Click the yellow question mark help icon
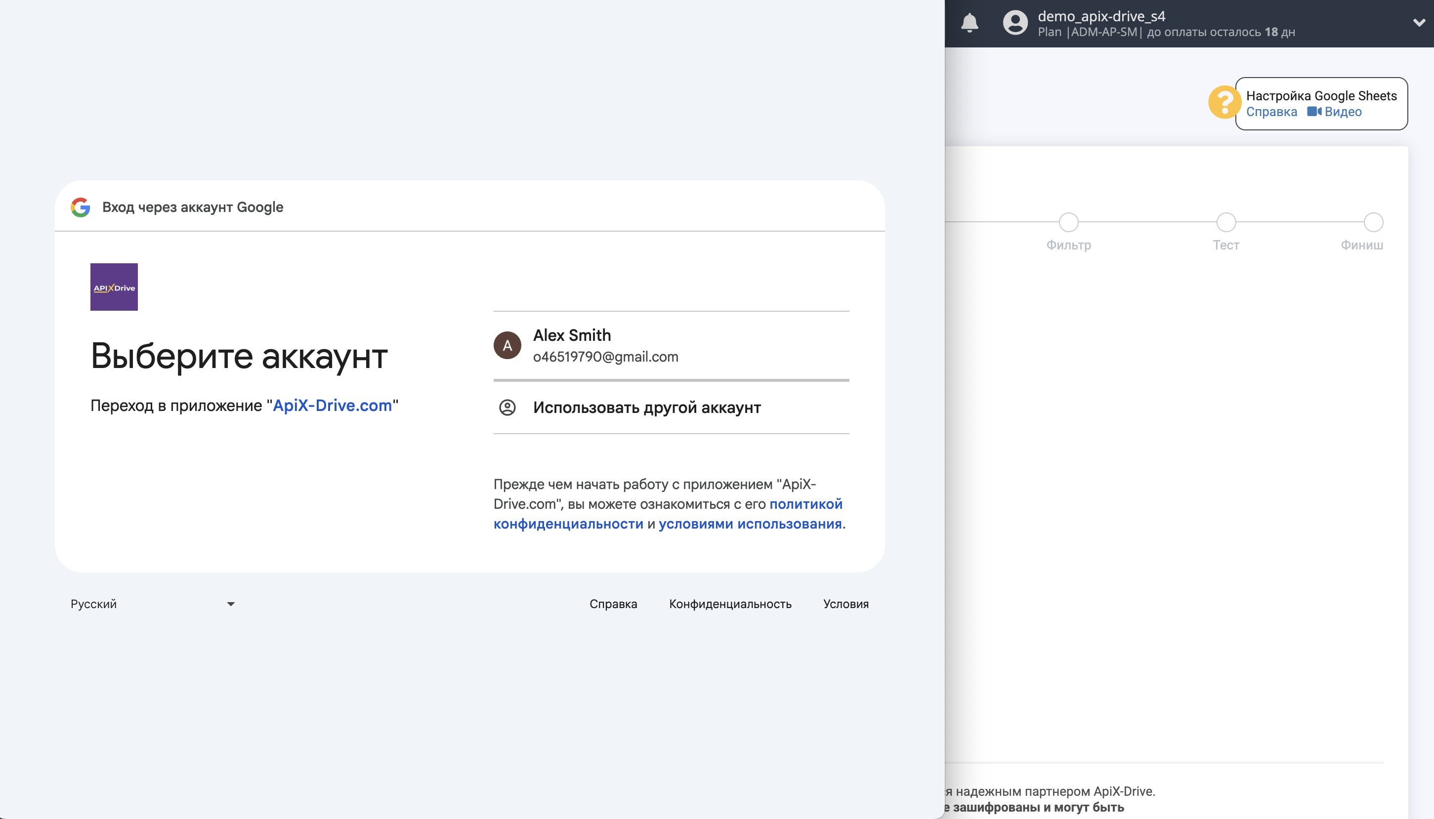1434x819 pixels. pos(1223,102)
